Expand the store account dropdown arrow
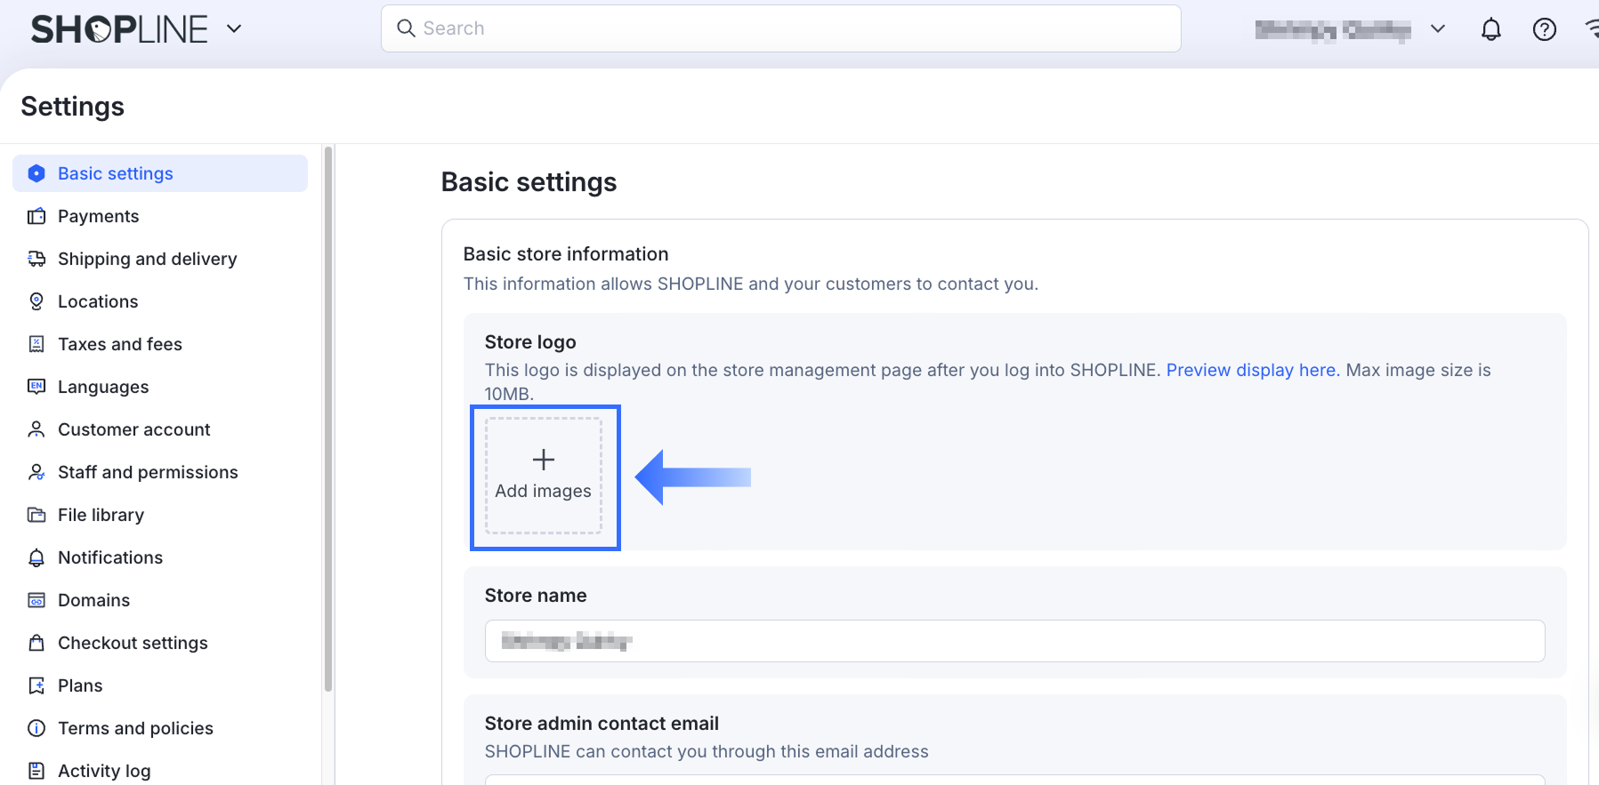The height and width of the screenshot is (785, 1599). 1438,29
